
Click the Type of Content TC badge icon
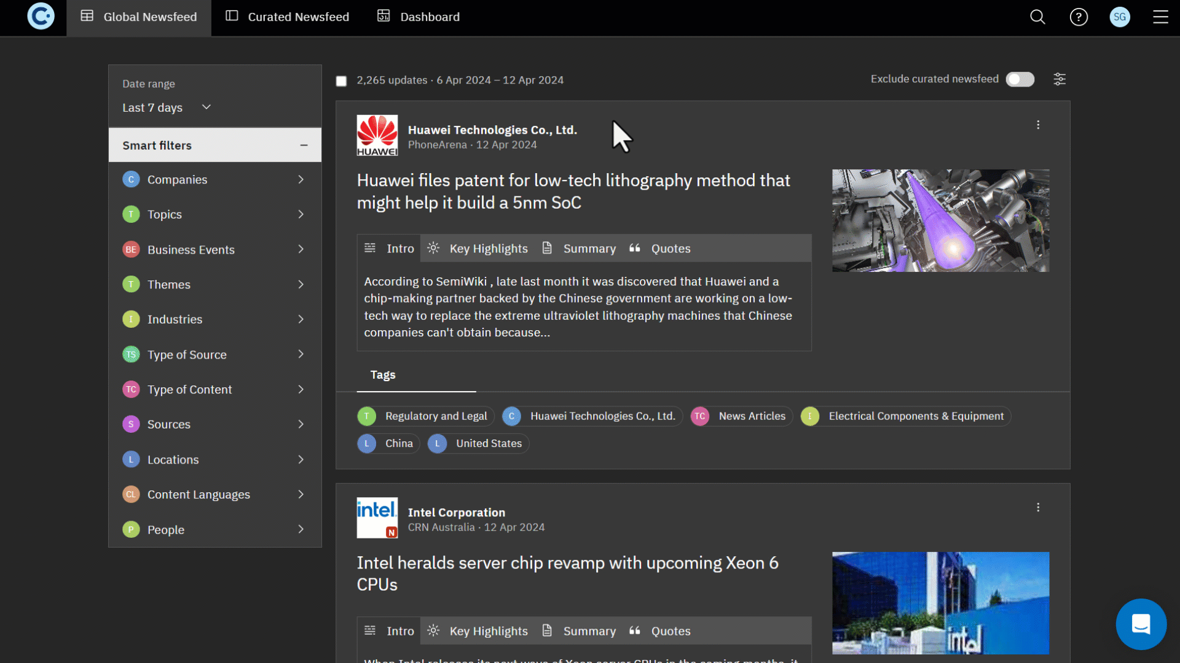click(131, 389)
